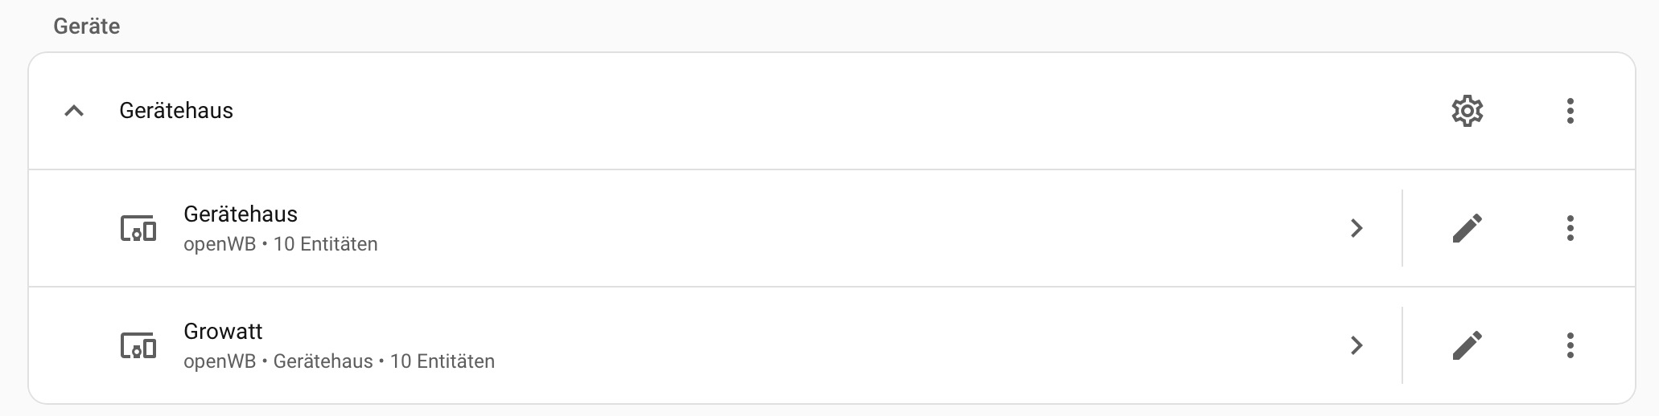This screenshot has height=416, width=1659.
Task: Click the Gerätehaus device icon
Action: click(138, 229)
